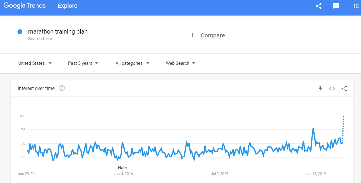Screen dimensions: 361x183
Task: Click the dotted partial-data line at chart end
Action: (x=343, y=130)
